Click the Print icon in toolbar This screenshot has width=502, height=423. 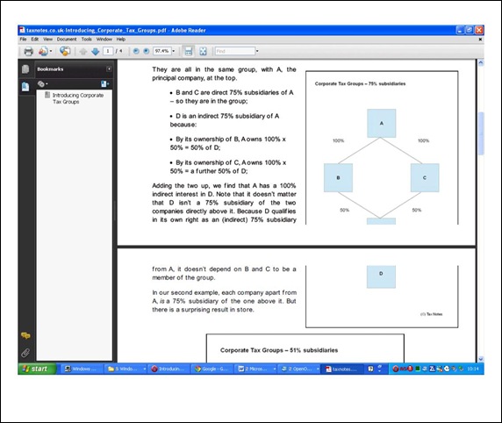pos(28,51)
